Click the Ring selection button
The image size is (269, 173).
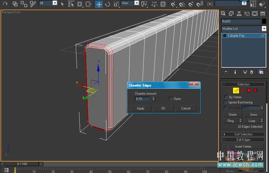click(x=231, y=121)
